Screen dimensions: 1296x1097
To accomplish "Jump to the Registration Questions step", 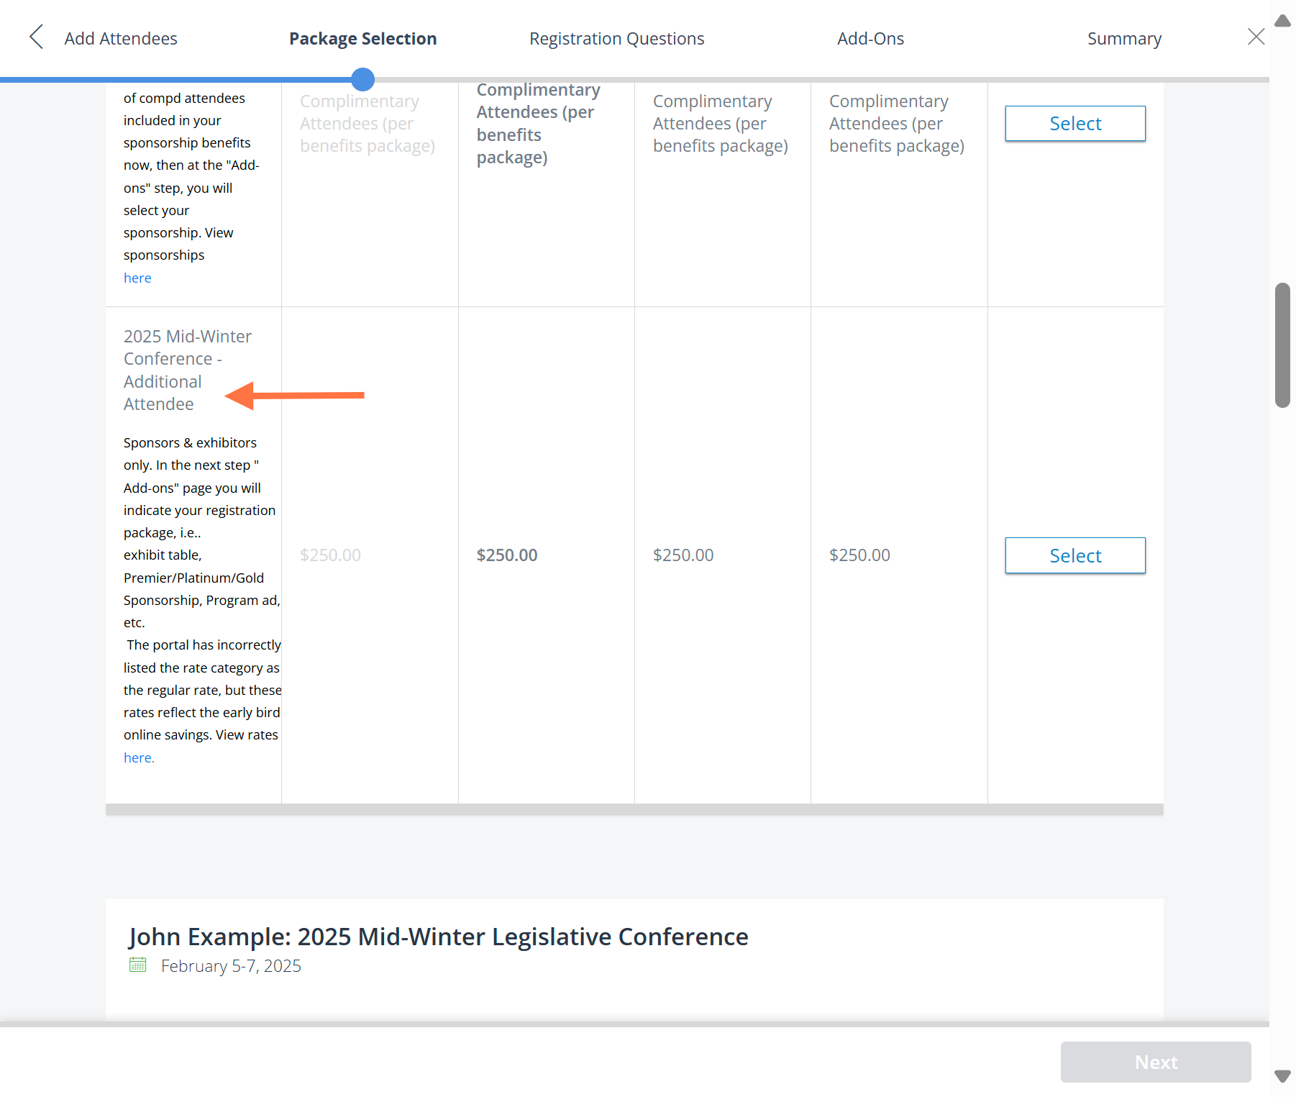I will 617,39.
